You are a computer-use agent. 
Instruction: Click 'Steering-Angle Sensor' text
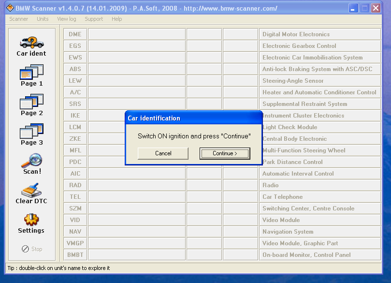coord(293,81)
